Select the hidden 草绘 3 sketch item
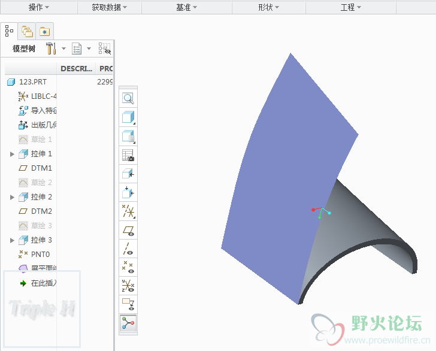 click(x=35, y=226)
